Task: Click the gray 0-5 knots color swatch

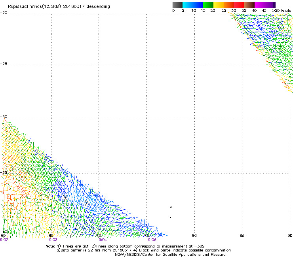Action: [177, 5]
